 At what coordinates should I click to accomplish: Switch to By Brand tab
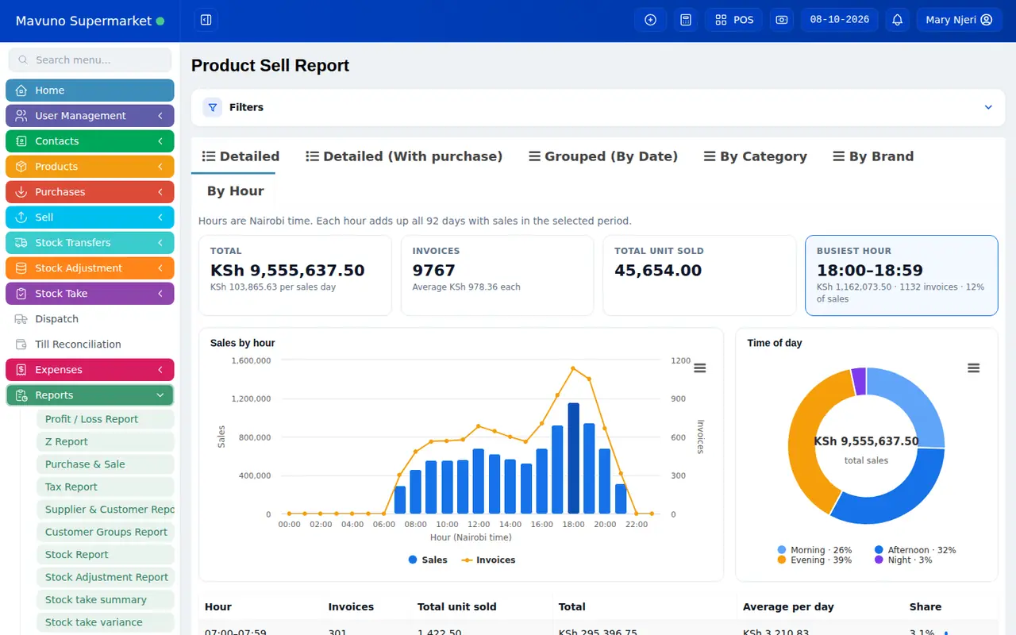click(873, 156)
